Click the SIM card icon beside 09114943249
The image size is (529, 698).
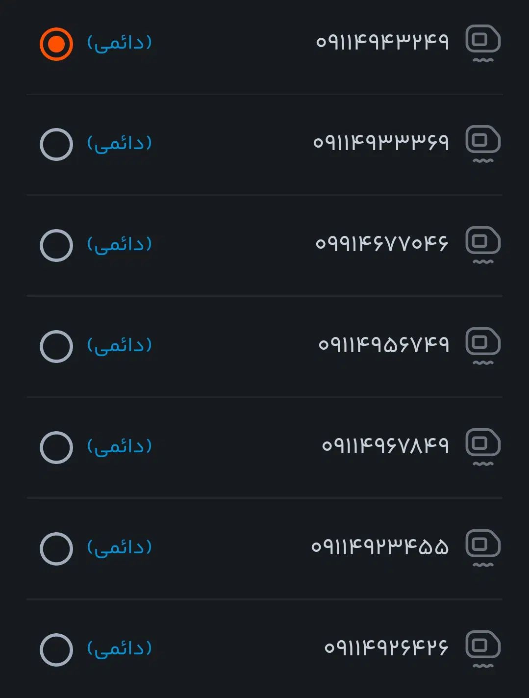pos(483,44)
